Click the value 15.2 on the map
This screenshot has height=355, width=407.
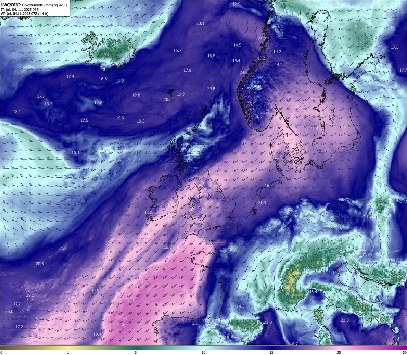click(261, 58)
